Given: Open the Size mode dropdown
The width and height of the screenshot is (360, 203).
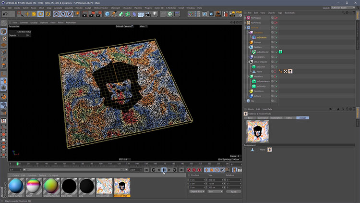Looking at the screenshot, I should tap(215, 191).
